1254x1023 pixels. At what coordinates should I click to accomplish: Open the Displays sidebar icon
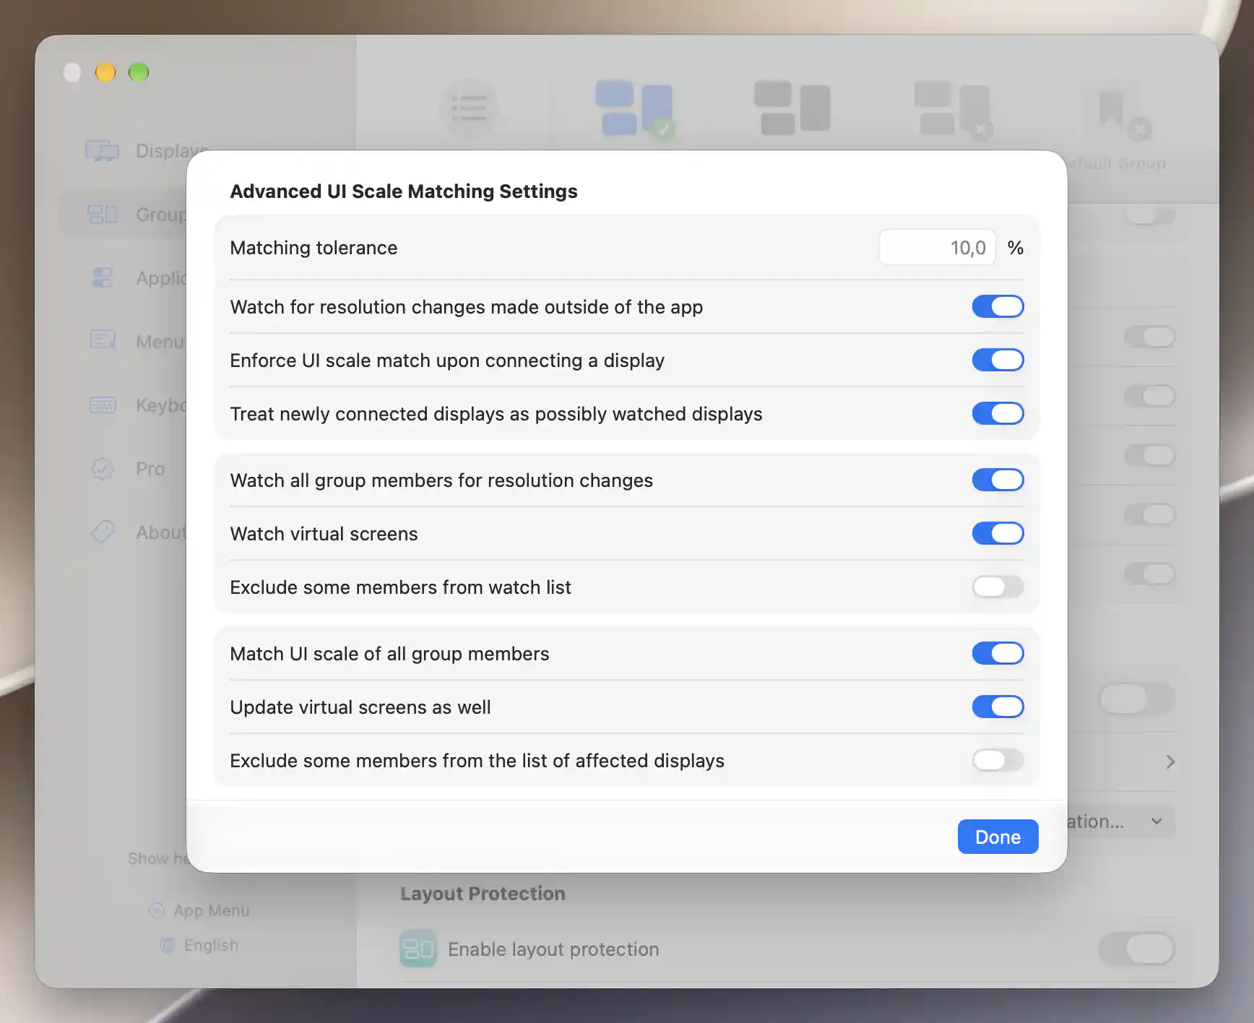pos(102,150)
